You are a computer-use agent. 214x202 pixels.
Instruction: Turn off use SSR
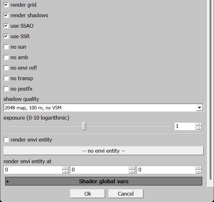[x=6, y=36]
